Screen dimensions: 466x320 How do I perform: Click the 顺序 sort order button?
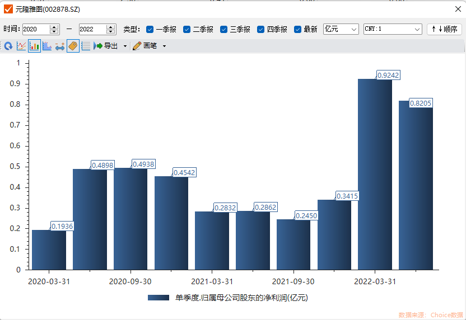click(444, 29)
